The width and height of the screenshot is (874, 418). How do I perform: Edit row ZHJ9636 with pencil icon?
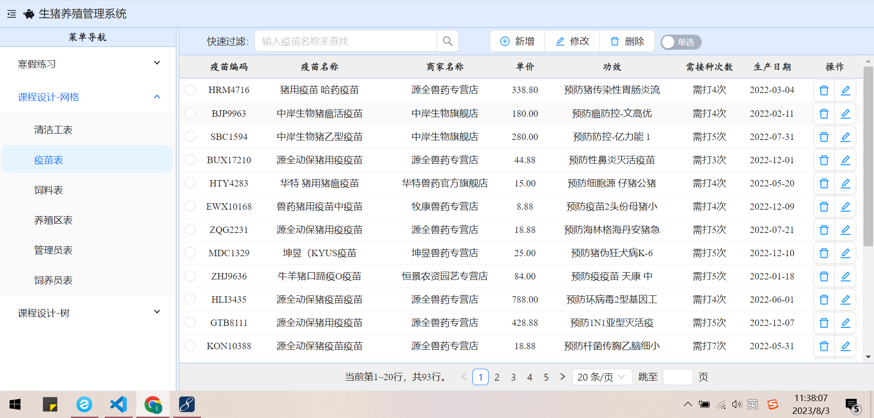[845, 276]
